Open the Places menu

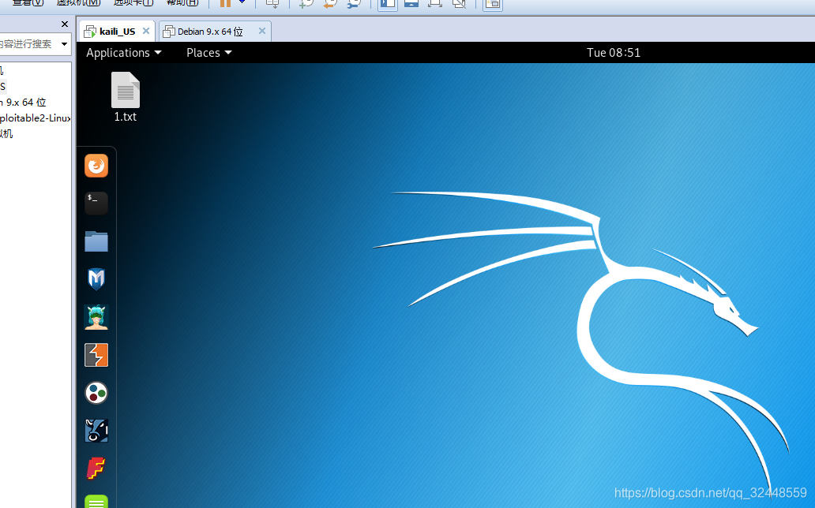pyautogui.click(x=209, y=53)
